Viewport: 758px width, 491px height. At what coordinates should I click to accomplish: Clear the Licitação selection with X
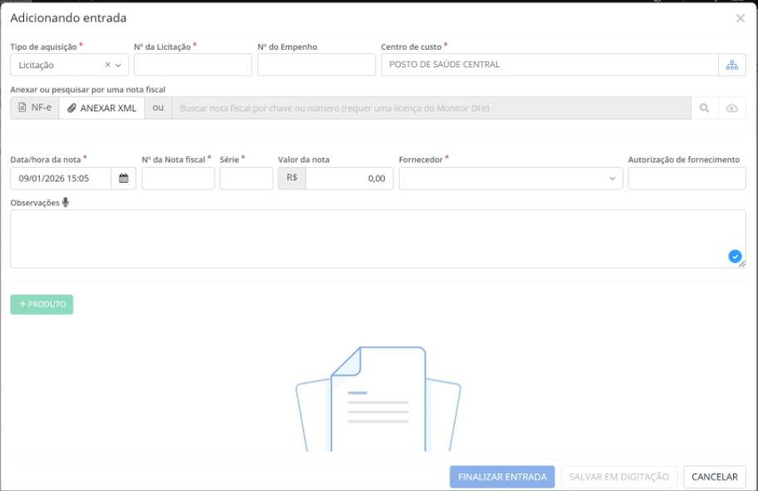coord(107,65)
